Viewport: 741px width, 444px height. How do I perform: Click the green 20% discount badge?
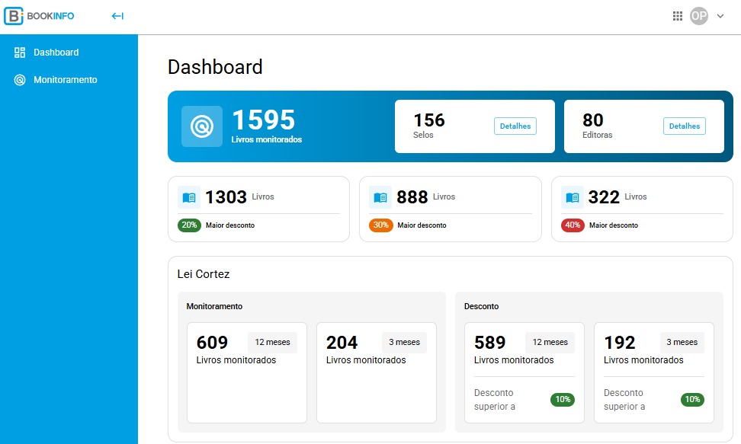pos(189,225)
